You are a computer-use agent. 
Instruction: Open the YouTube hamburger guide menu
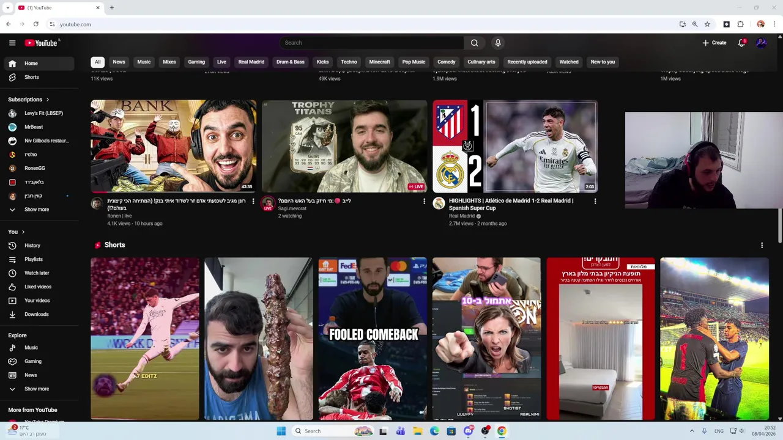pos(12,43)
